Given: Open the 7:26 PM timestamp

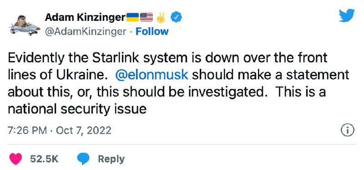Looking at the screenshot, I should pyautogui.click(x=27, y=131).
